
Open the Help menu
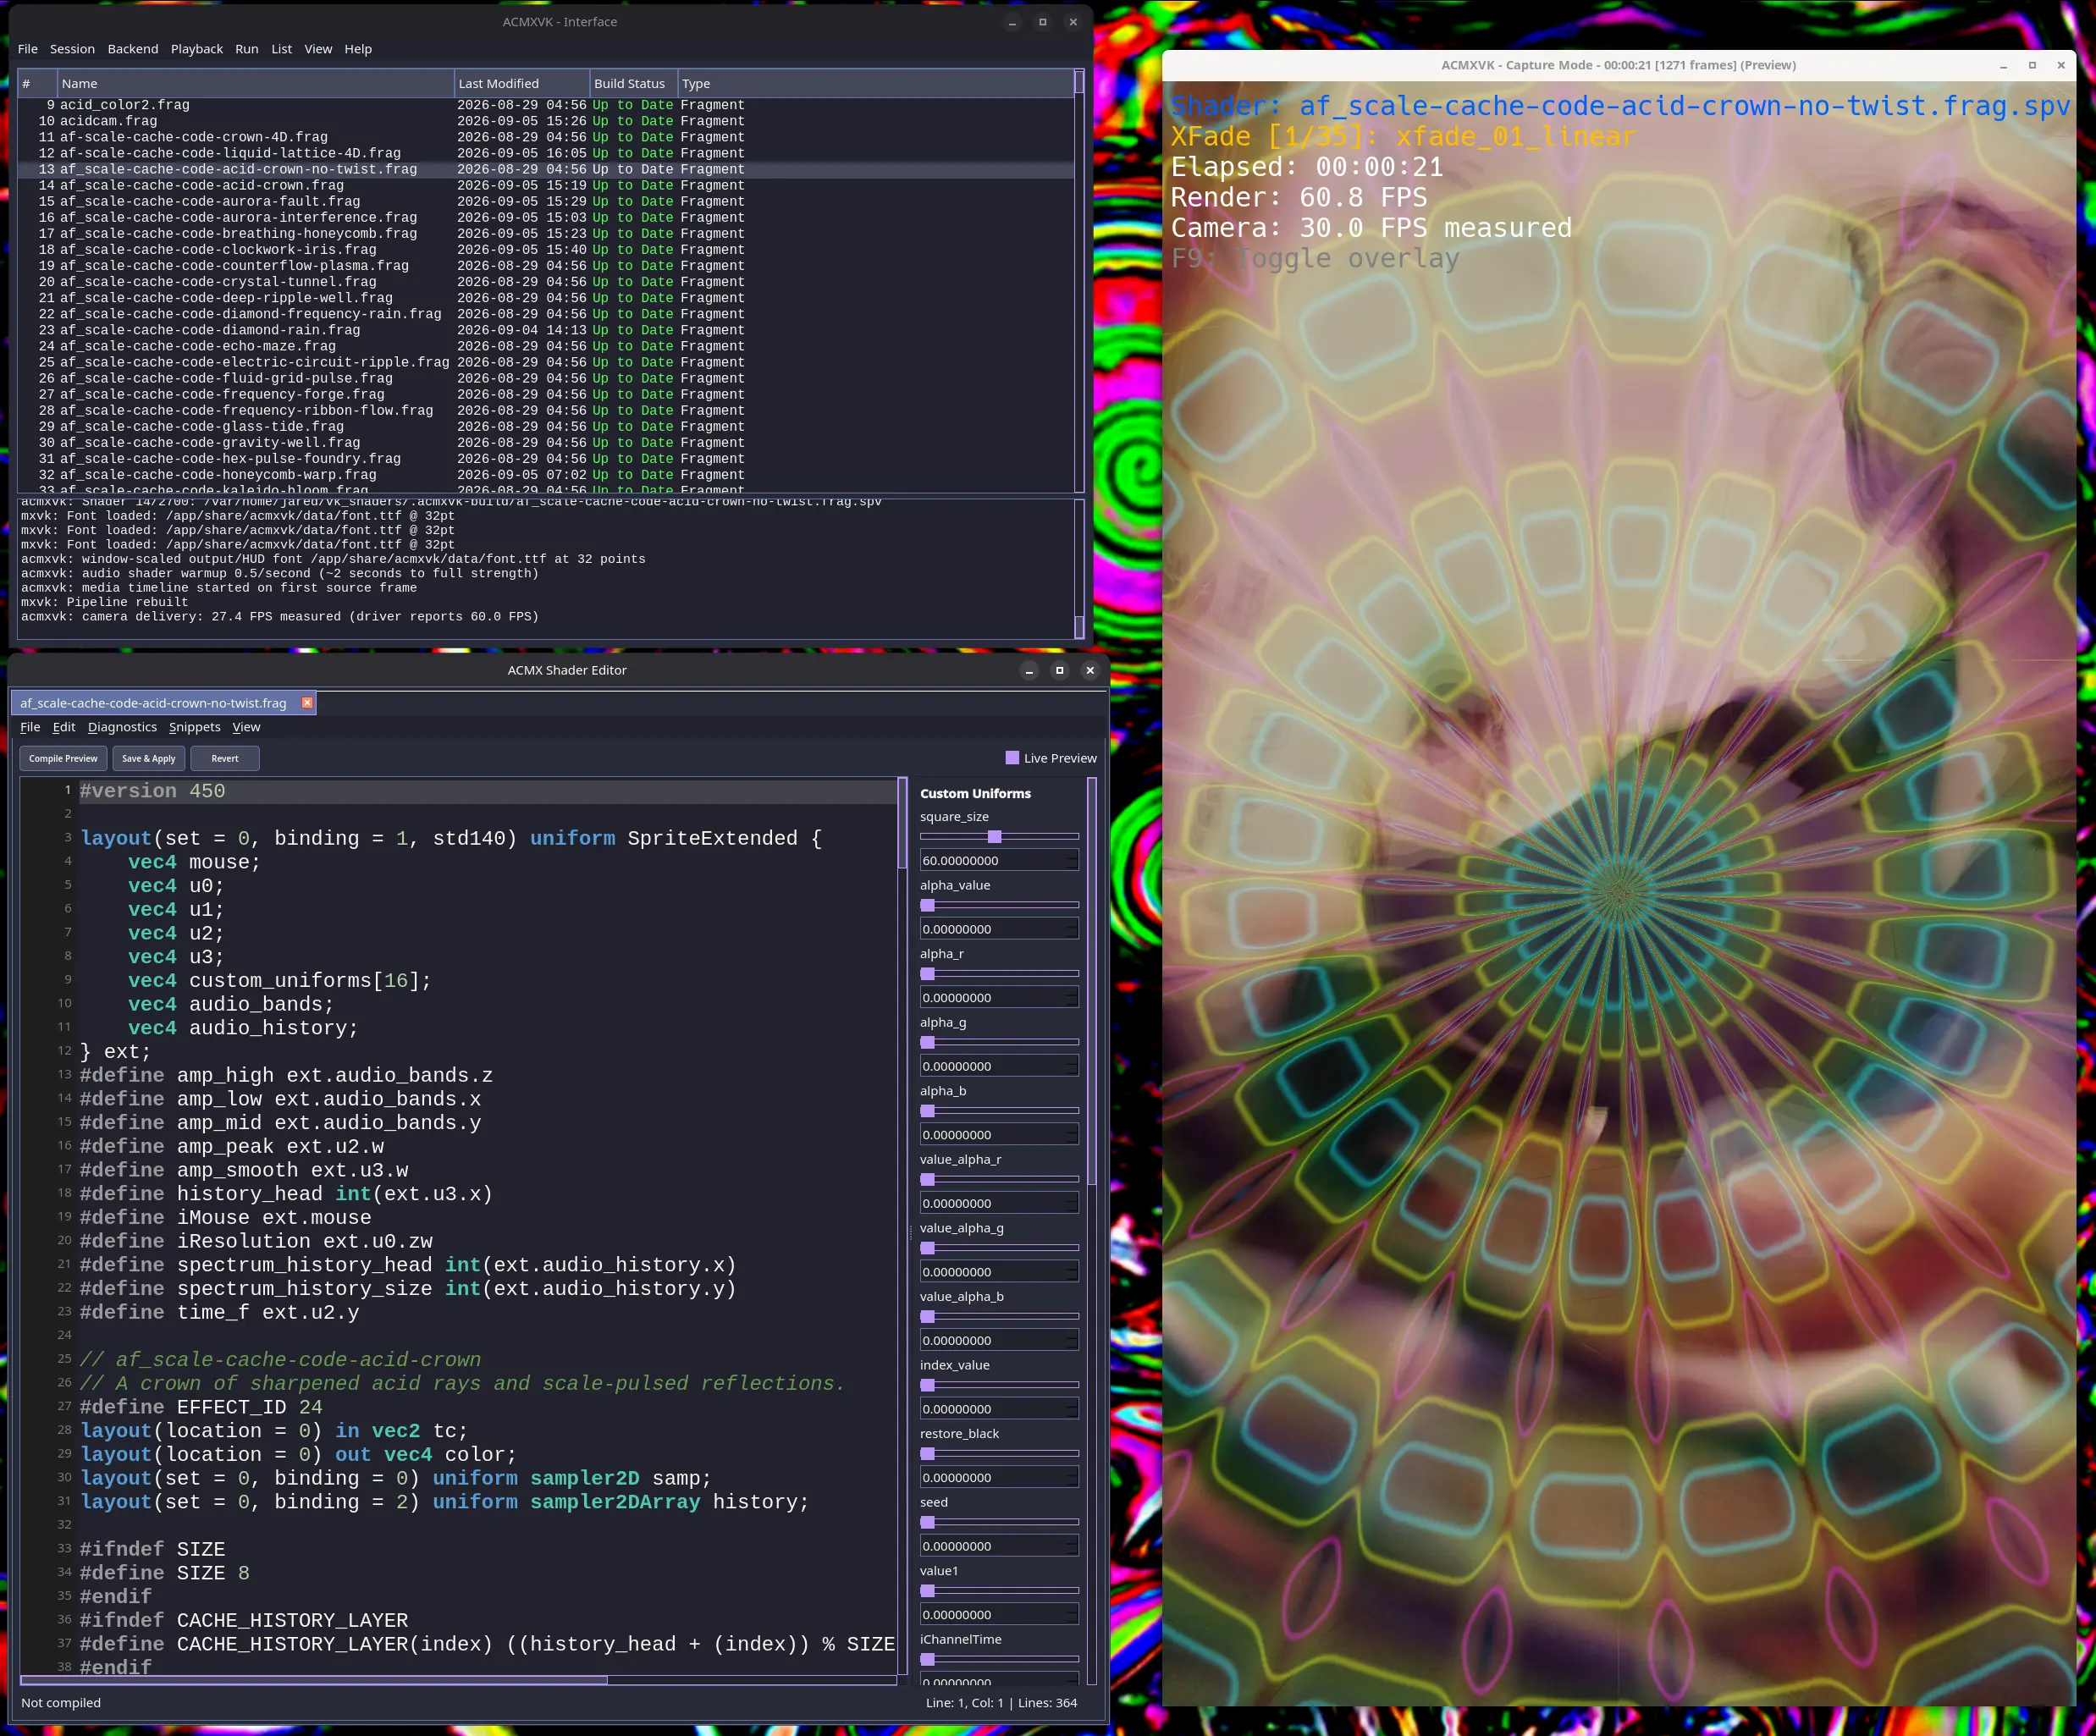tap(358, 49)
